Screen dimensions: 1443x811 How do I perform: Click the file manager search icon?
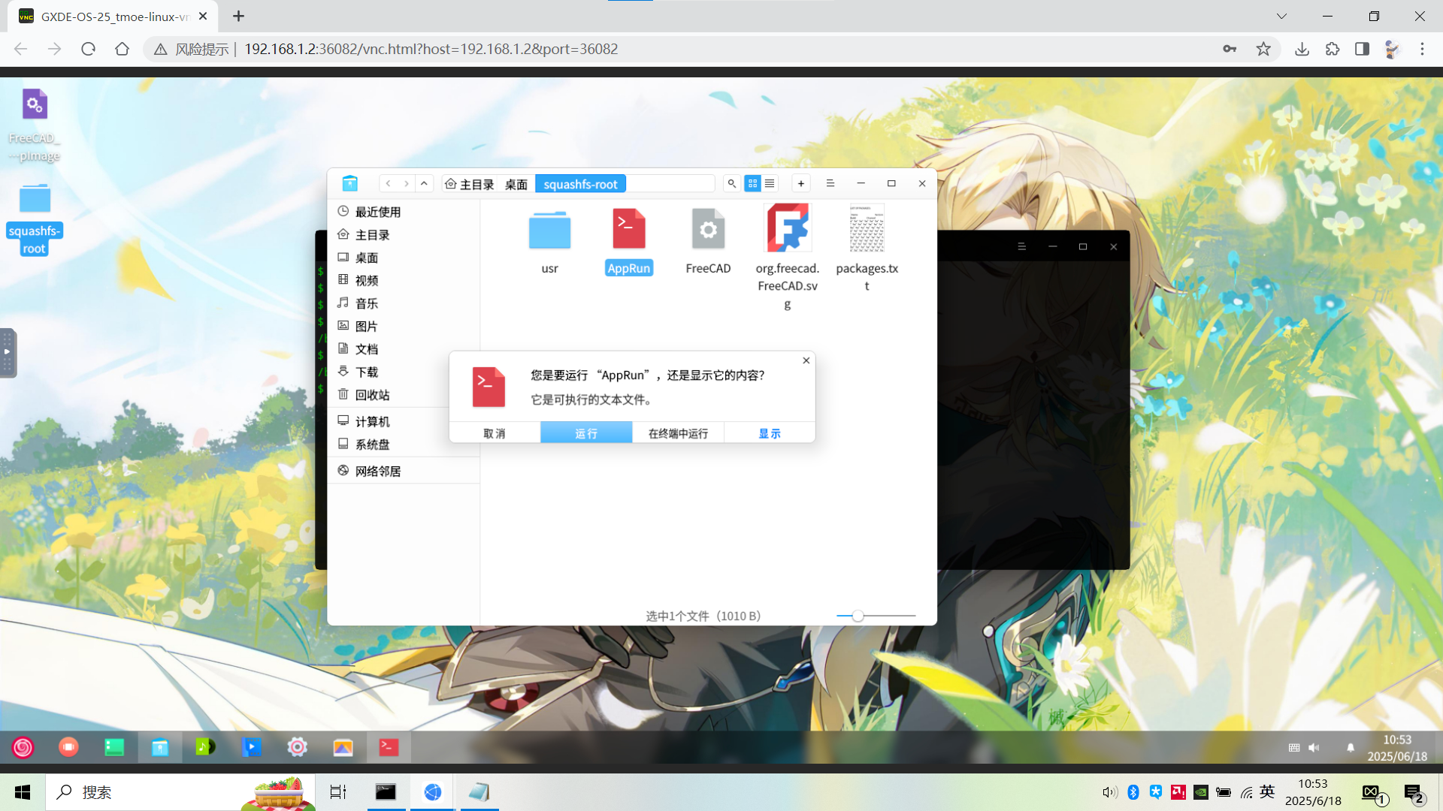(x=731, y=183)
